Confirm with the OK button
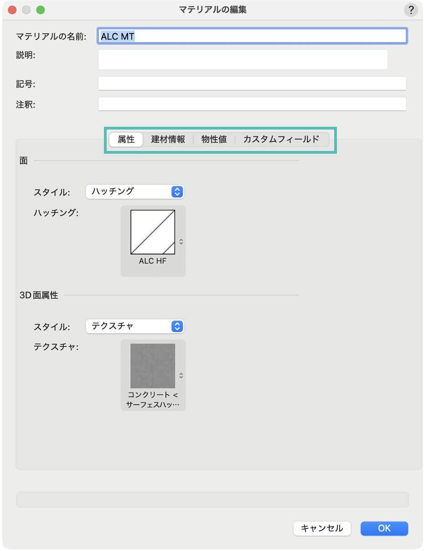 coord(384,528)
